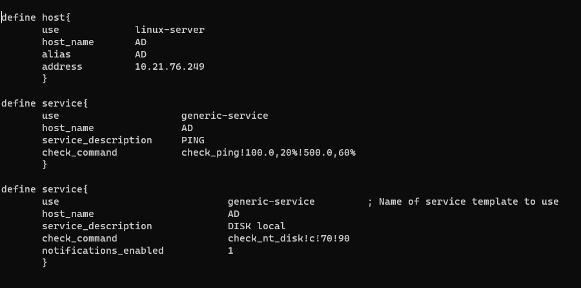Select the PING service description value

[x=193, y=140]
